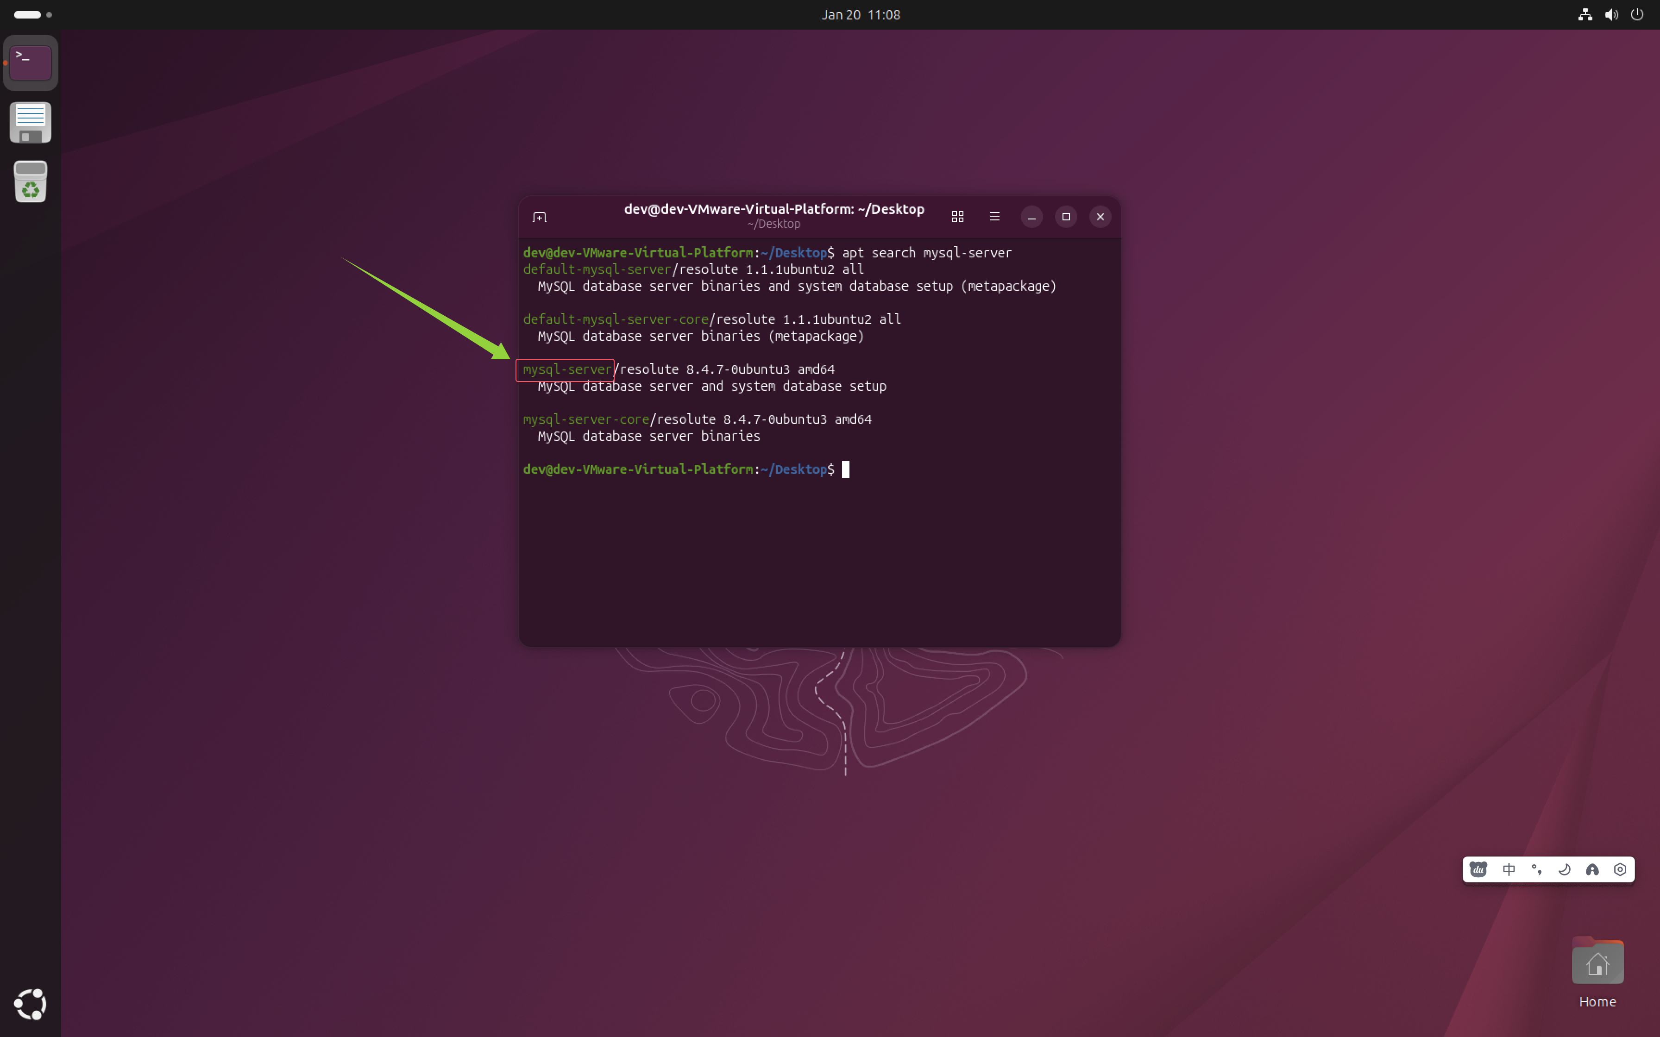Open the terminal hamburger menu
This screenshot has height=1037, width=1660.
pyautogui.click(x=994, y=218)
